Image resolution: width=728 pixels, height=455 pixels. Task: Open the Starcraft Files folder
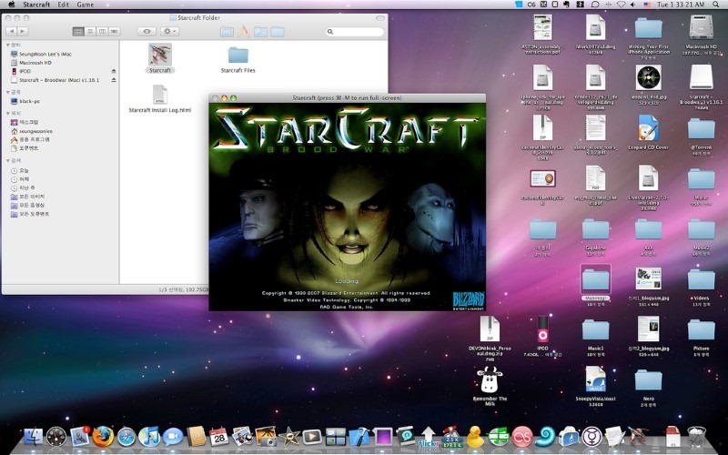tap(238, 56)
